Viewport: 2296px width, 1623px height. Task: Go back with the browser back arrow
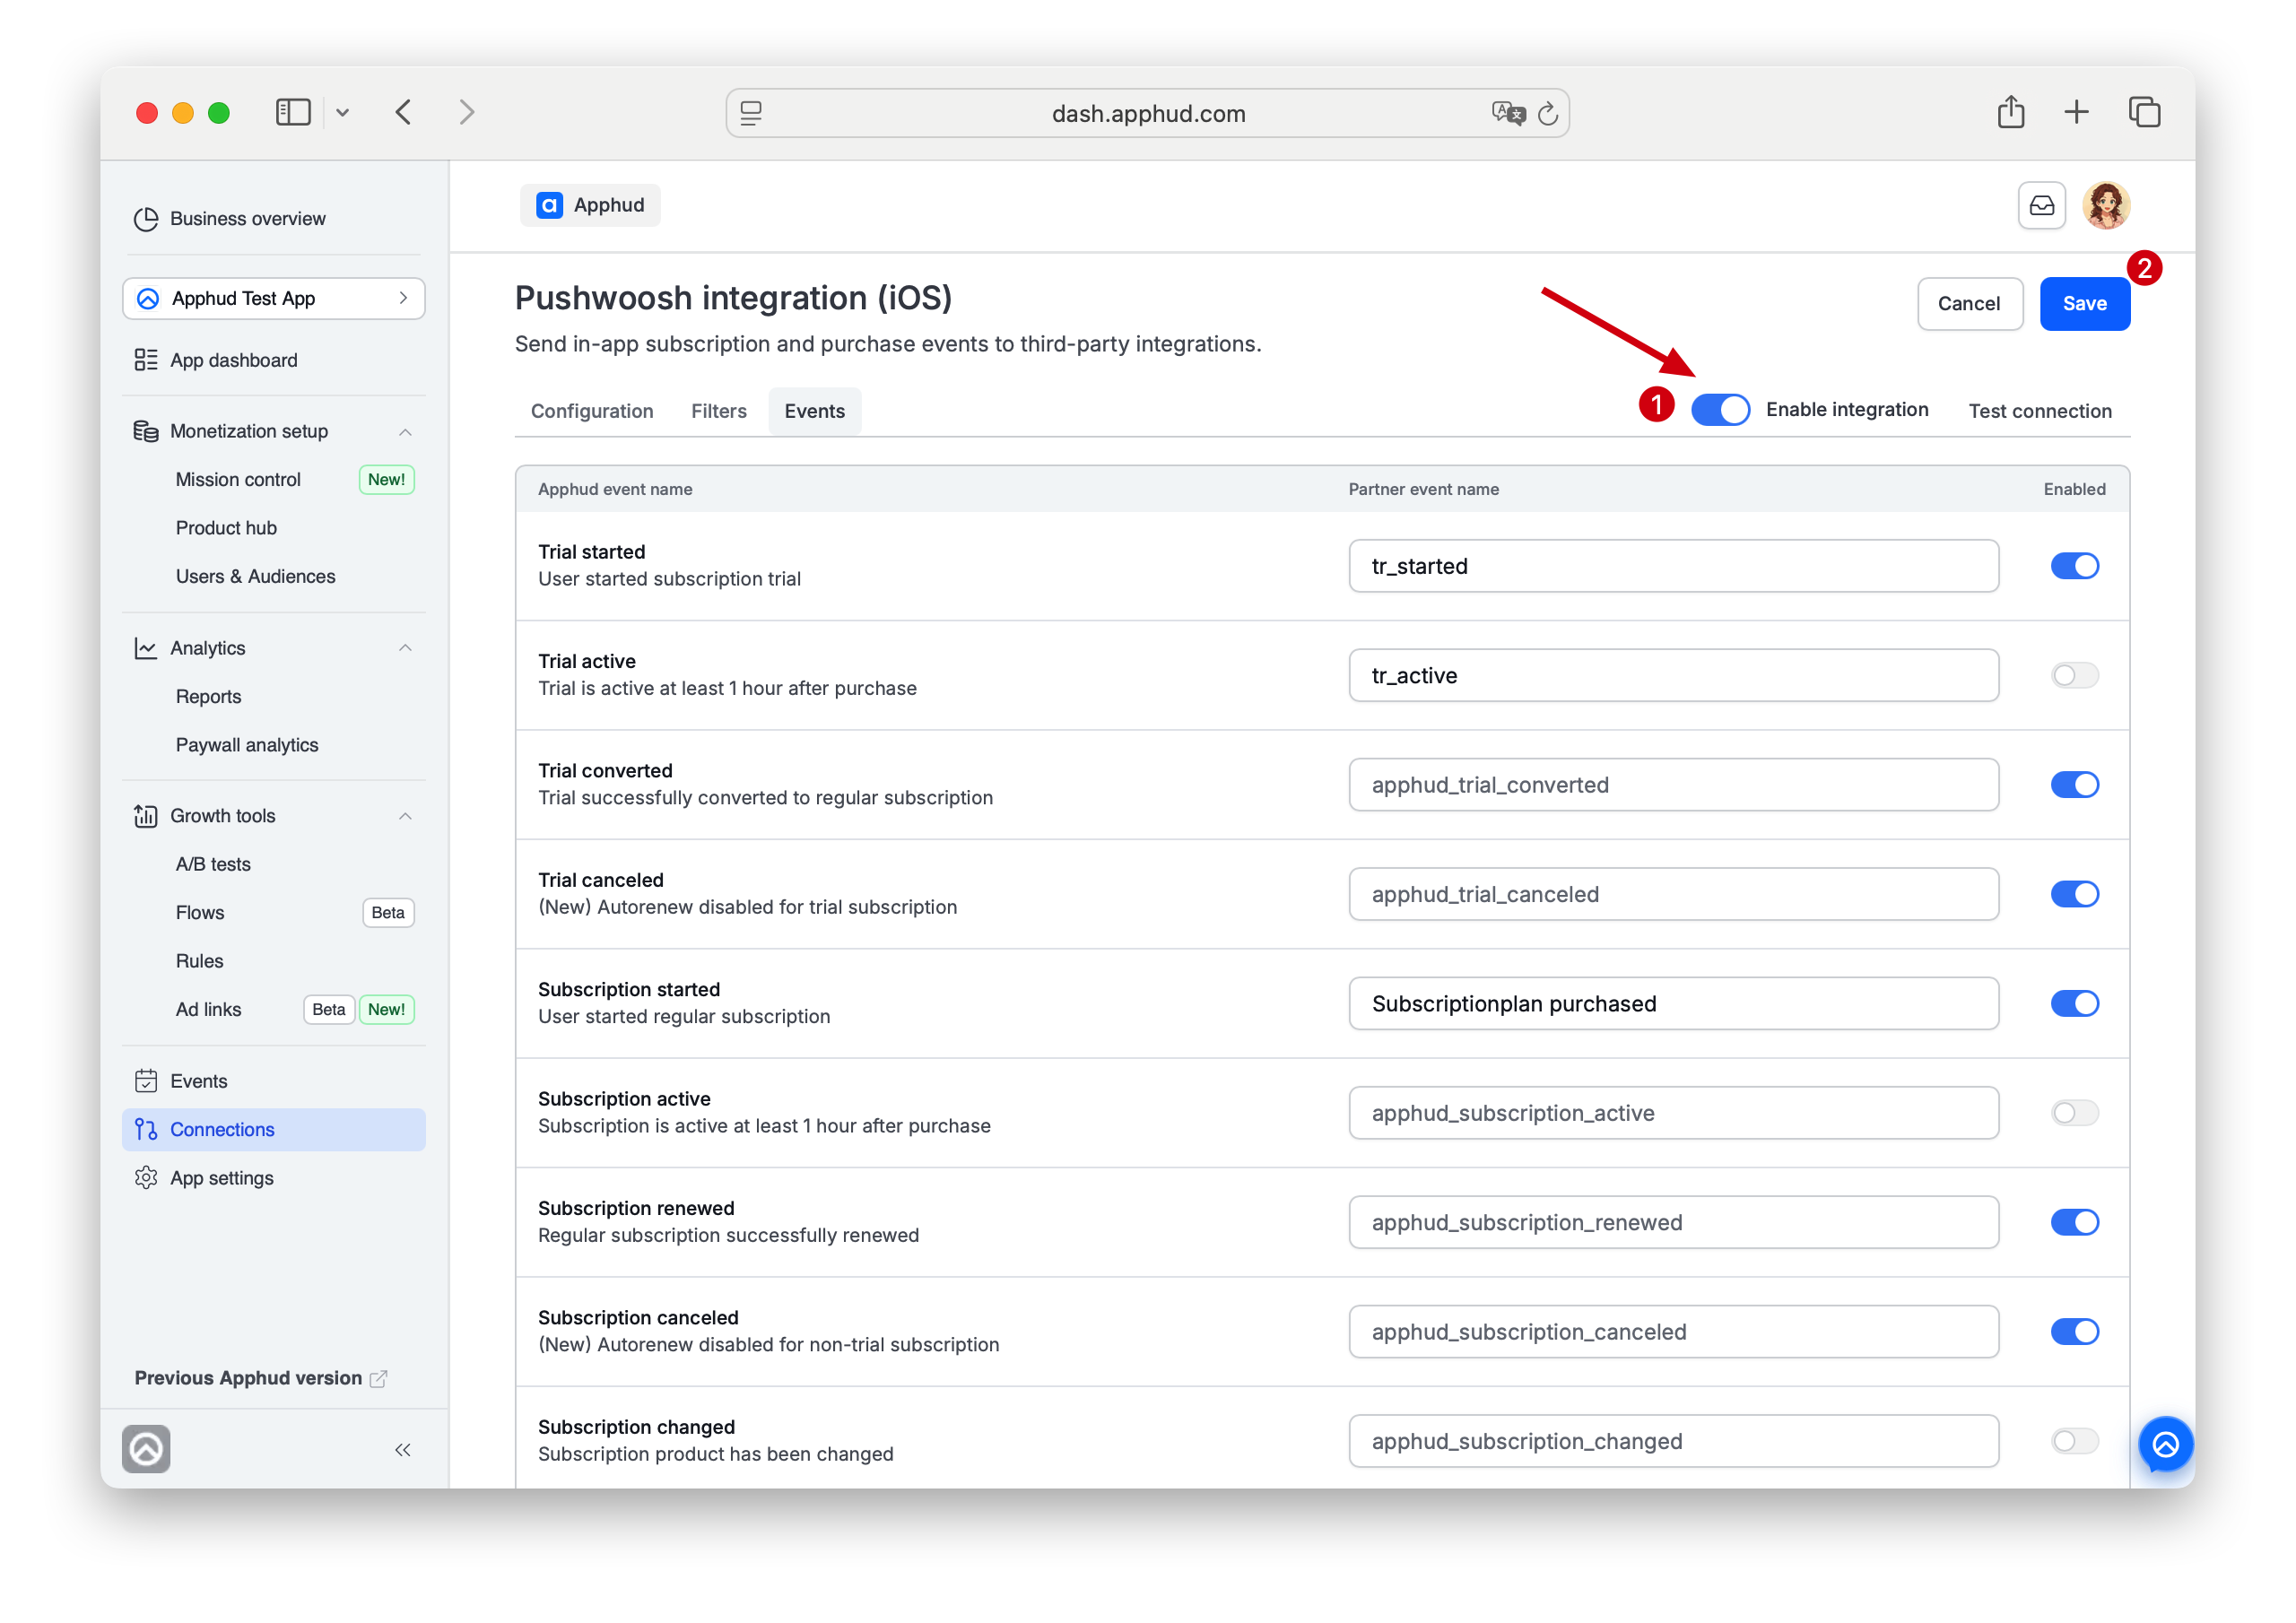pos(403,112)
